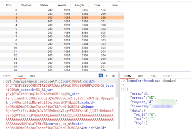The height and width of the screenshot is (129, 191).
Task: Select the request Raw tab
Action: [20, 76]
